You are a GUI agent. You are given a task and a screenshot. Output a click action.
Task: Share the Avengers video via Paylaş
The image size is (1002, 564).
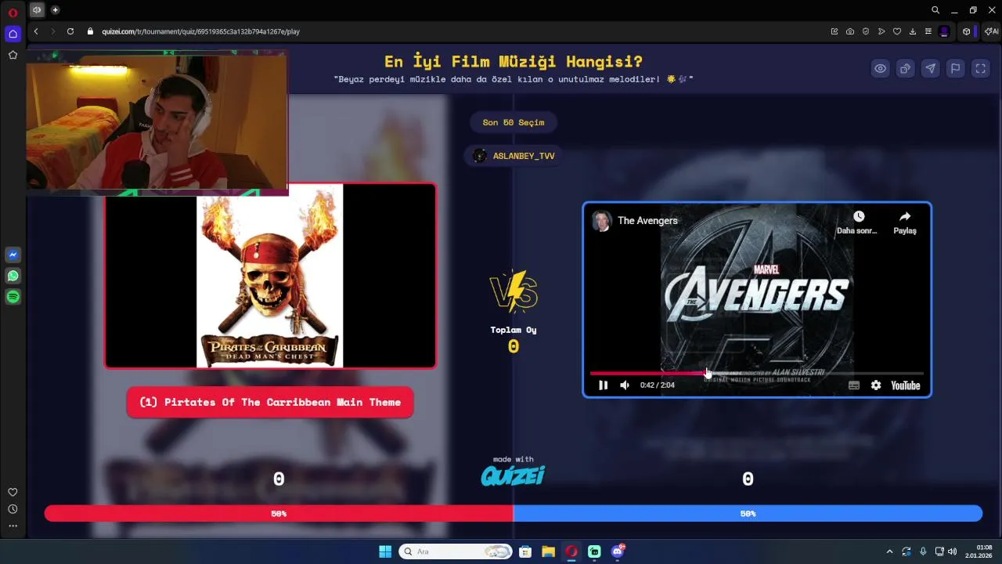905,222
